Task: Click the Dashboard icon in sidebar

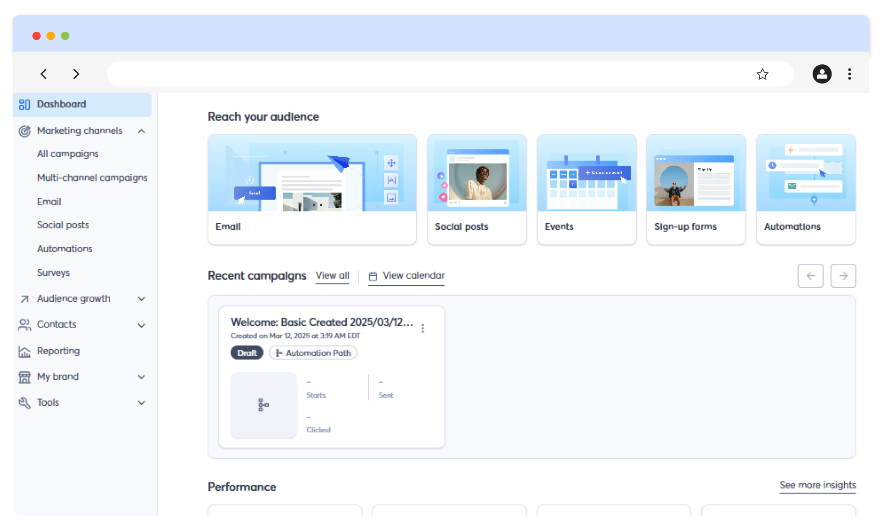Action: pos(24,105)
